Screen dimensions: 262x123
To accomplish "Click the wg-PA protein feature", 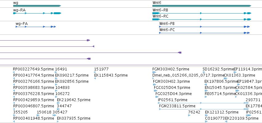I will pyautogui.click(x=36, y=27).
